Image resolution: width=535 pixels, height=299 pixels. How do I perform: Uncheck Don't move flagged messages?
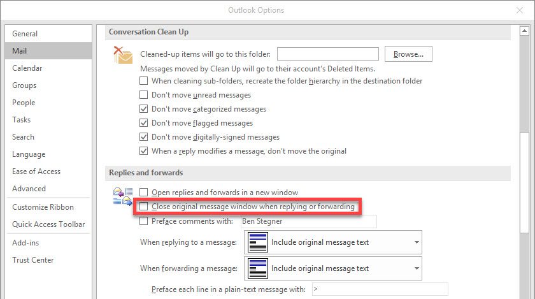(144, 122)
